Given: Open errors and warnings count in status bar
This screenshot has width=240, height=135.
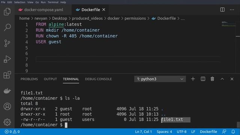Looking at the screenshot, I should (x=12, y=132).
